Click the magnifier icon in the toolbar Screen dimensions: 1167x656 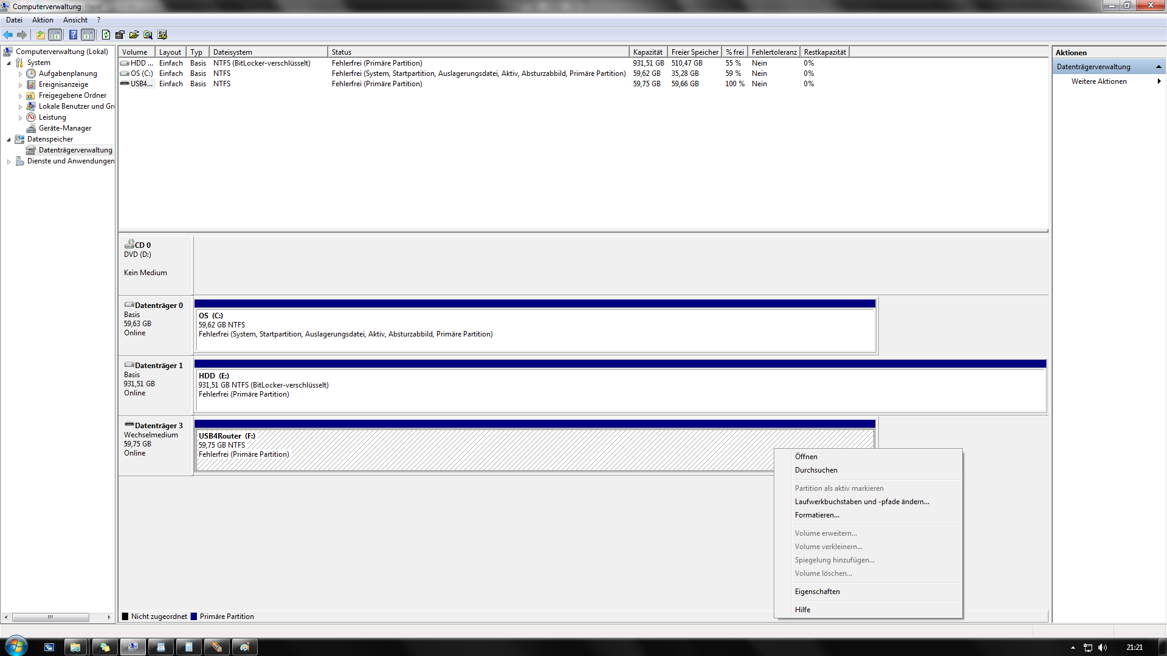[x=148, y=35]
